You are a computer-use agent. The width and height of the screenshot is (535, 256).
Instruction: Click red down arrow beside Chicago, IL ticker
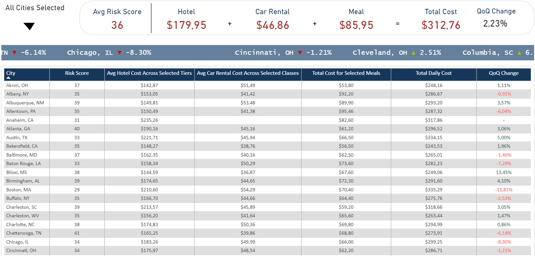[119, 53]
